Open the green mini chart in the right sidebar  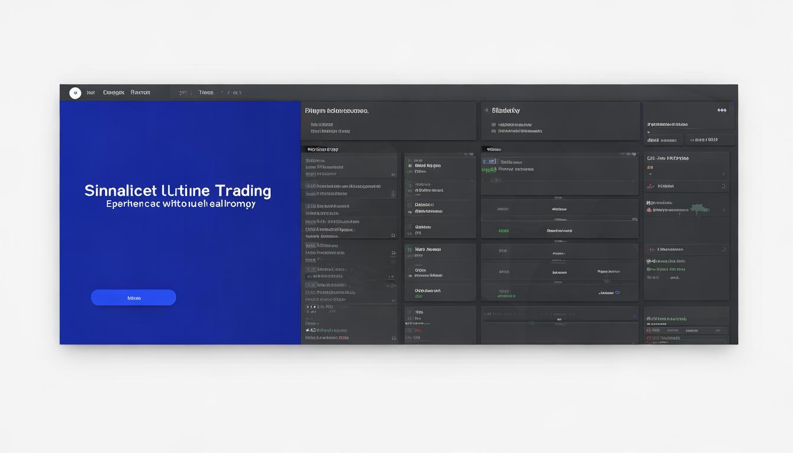point(699,208)
